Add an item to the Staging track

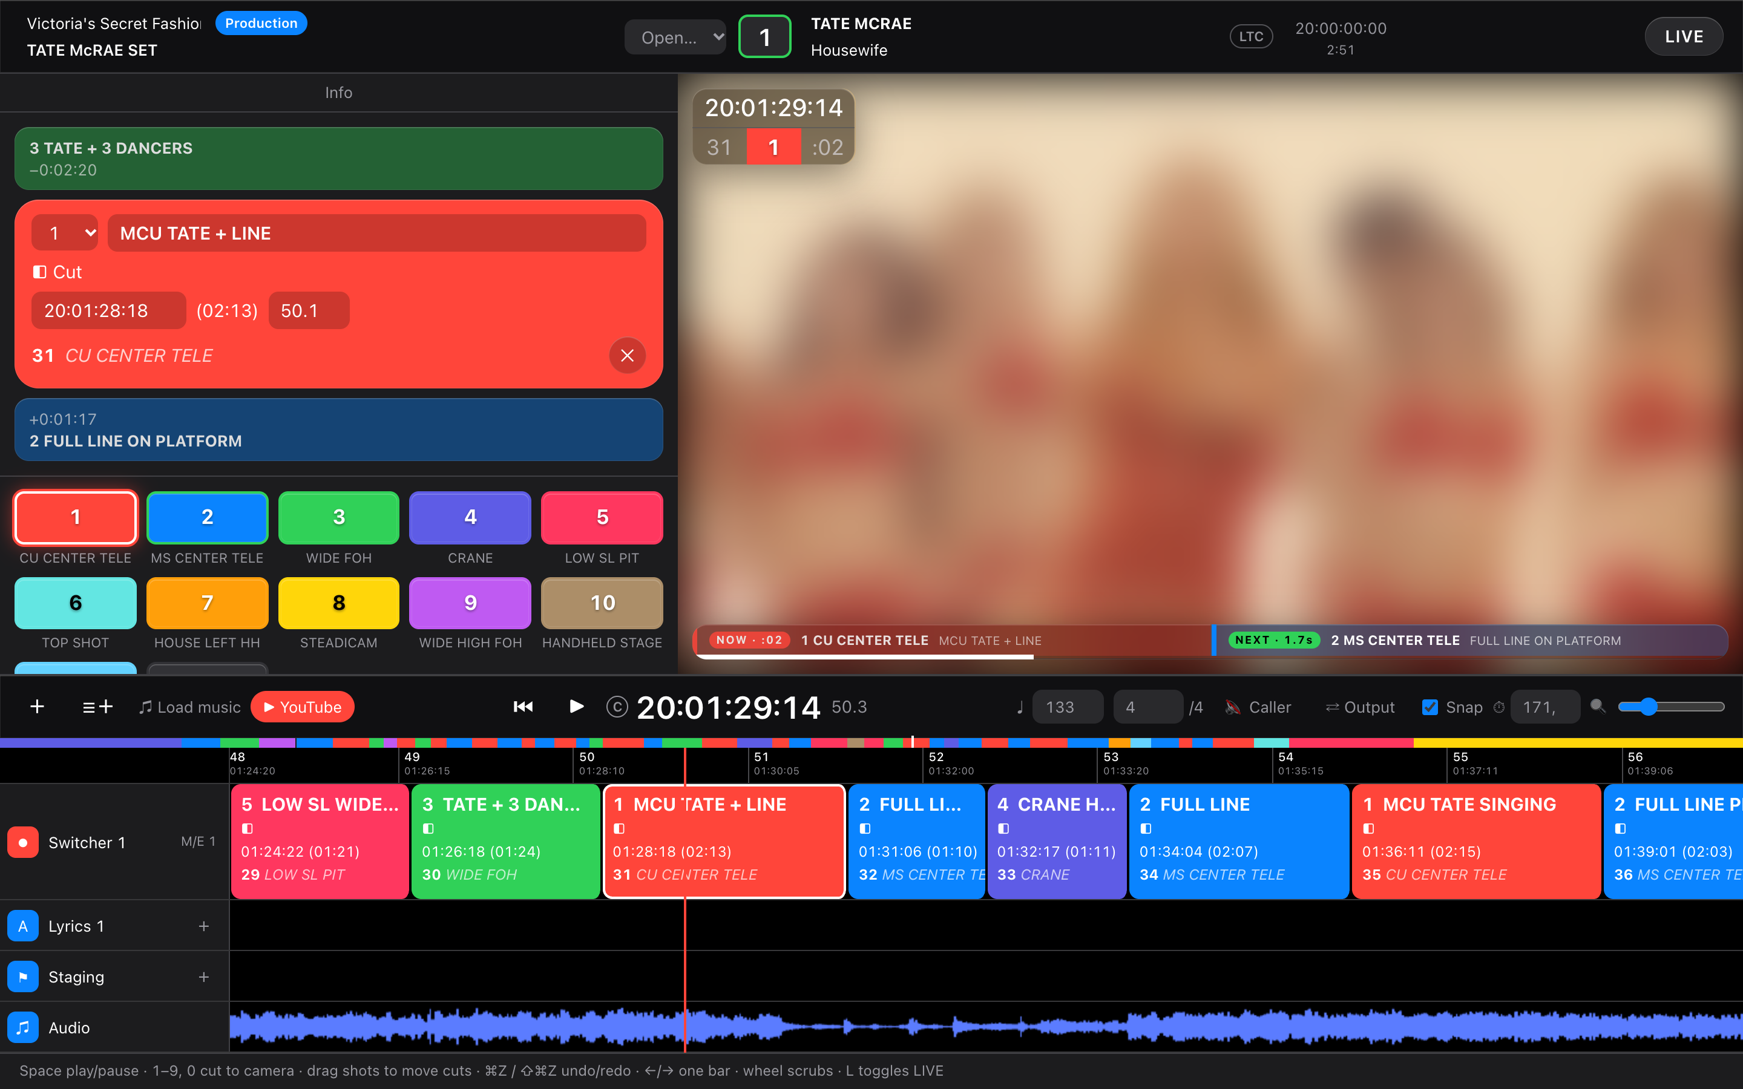pyautogui.click(x=204, y=976)
